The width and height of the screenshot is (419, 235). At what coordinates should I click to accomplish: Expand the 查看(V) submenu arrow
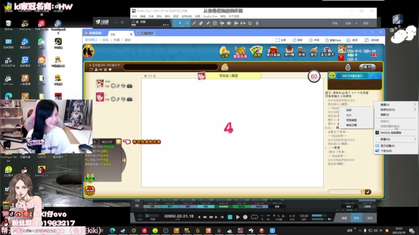tap(415, 105)
